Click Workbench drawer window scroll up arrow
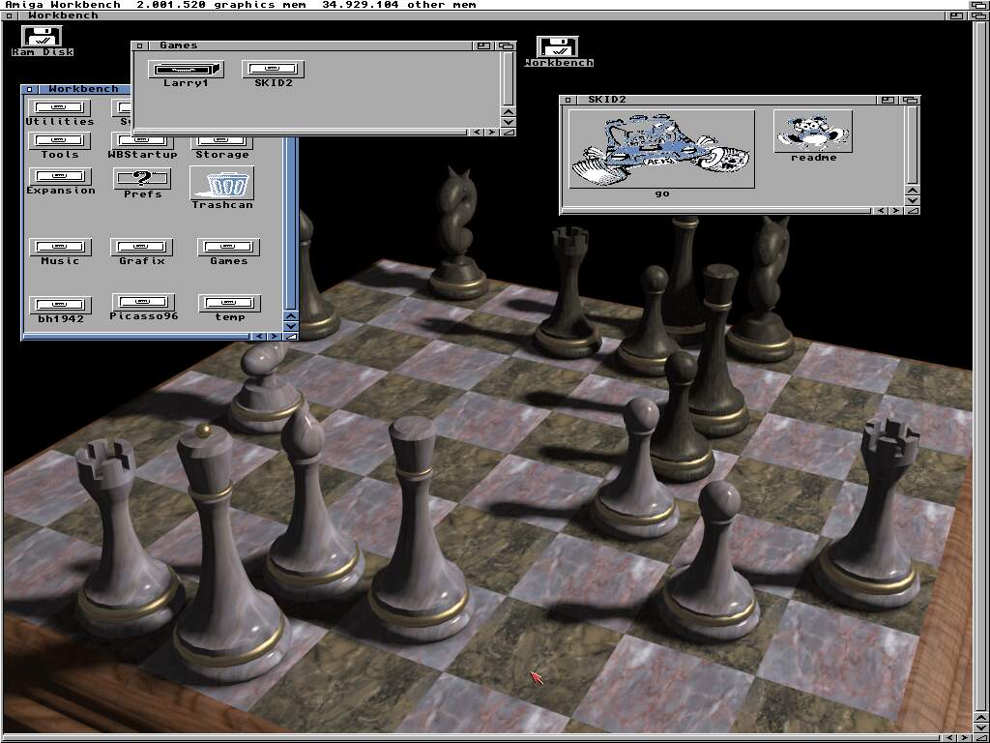990x743 pixels. pos(290,316)
